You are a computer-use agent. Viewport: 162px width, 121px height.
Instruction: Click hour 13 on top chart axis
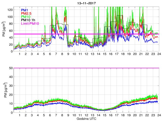pos(92,54)
